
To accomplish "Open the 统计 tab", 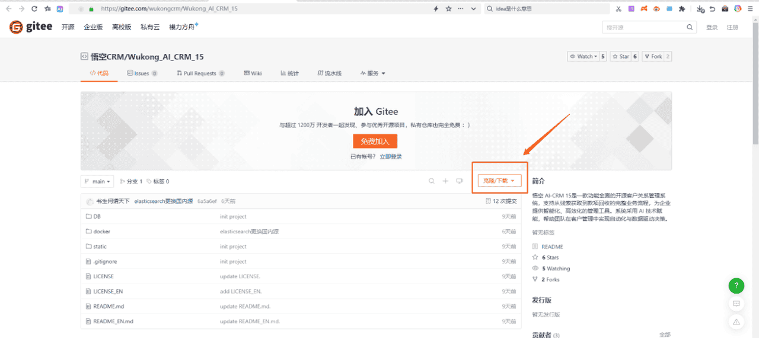I will pos(289,73).
